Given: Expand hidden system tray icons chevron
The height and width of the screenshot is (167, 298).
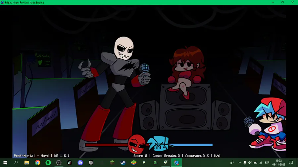Looking at the screenshot, I should point(240,163).
